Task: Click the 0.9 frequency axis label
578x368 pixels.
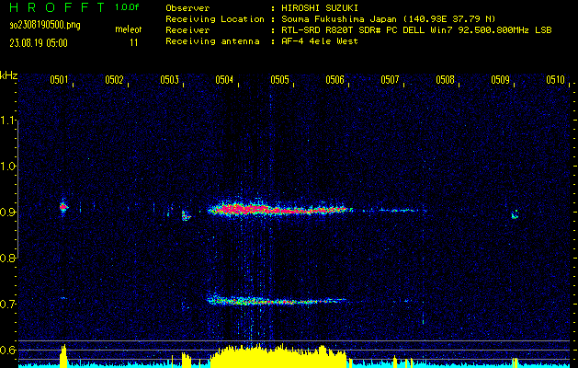Action: pyautogui.click(x=9, y=213)
